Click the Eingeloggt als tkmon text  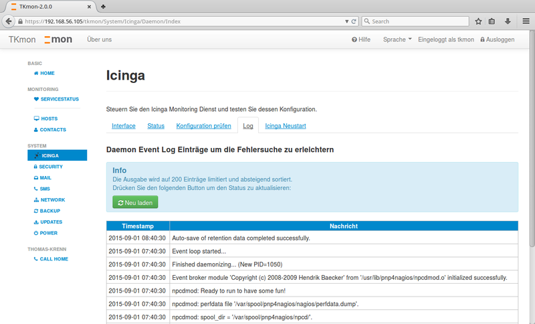(x=446, y=39)
